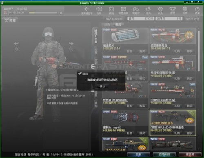Screen dimensions: 204x158
Task: Open the shop bag icon in toolbar
Action: [111, 9]
